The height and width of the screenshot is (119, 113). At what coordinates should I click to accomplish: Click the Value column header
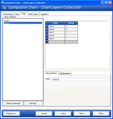pos(71,23)
